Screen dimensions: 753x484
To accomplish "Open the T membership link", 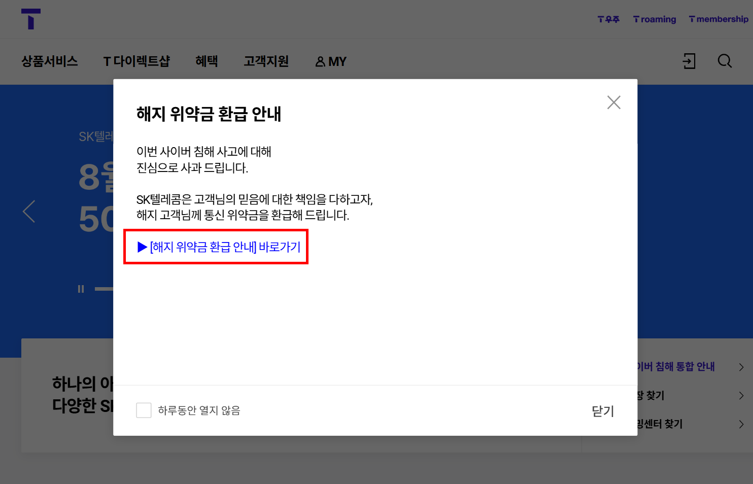I will click(x=718, y=19).
